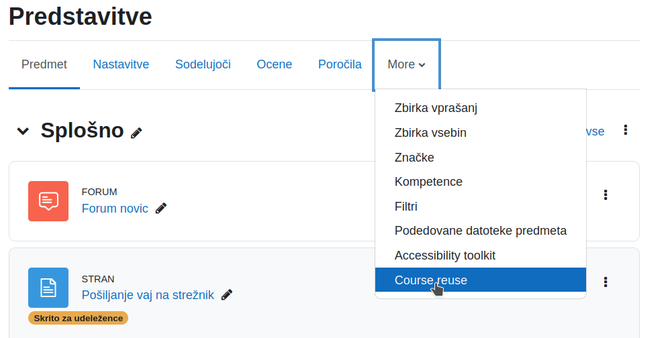Image resolution: width=666 pixels, height=338 pixels.
Task: Open the Sodelujoči tab
Action: point(203,64)
